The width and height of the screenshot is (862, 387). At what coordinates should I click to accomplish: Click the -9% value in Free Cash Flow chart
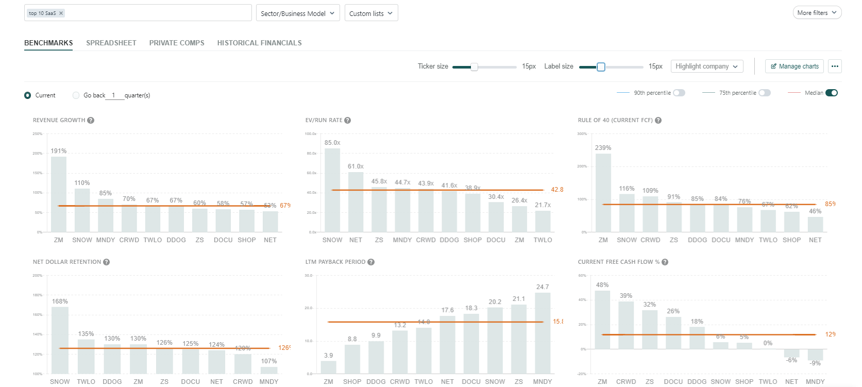point(815,363)
